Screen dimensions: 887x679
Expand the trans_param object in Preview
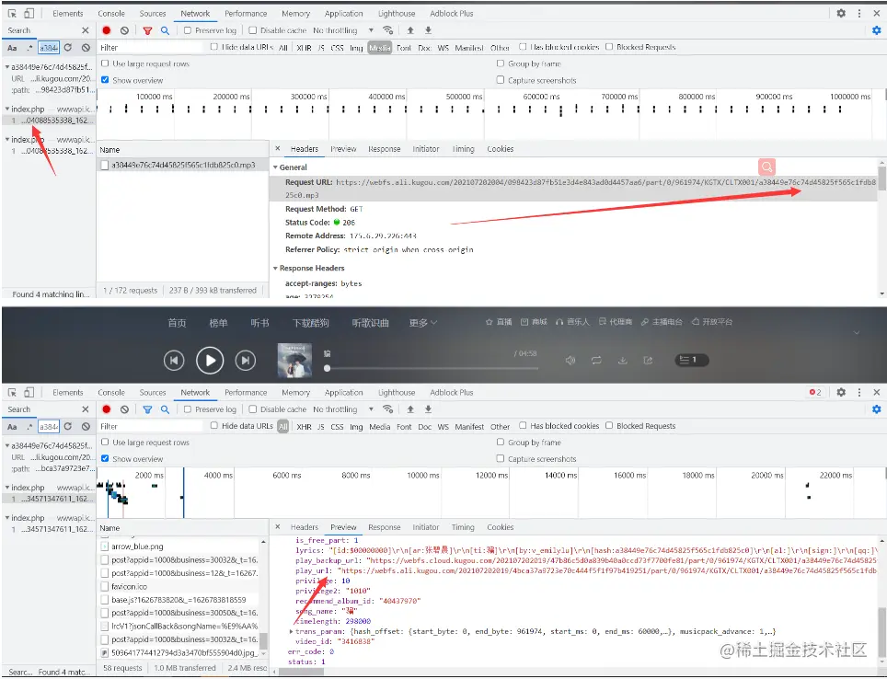[x=292, y=631]
